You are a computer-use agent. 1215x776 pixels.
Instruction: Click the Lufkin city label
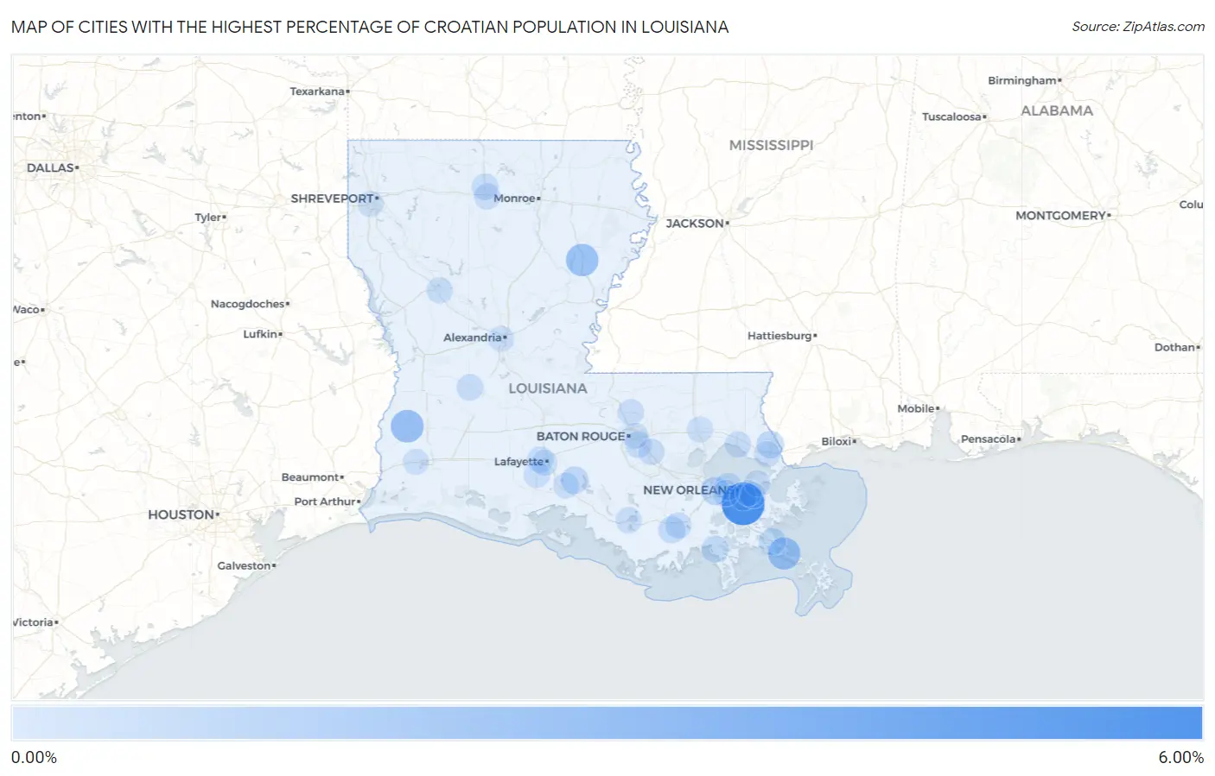[260, 334]
